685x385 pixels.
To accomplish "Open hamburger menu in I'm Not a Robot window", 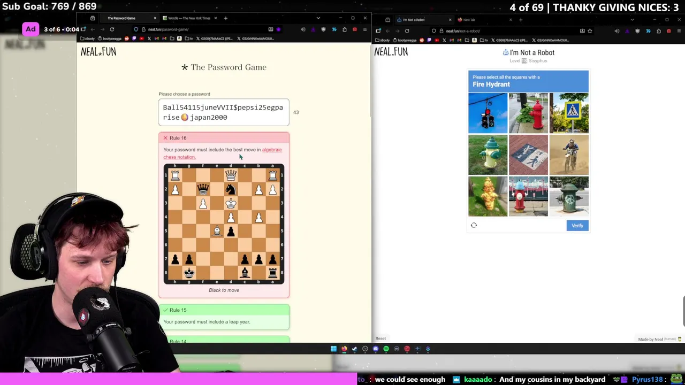I will coord(679,31).
